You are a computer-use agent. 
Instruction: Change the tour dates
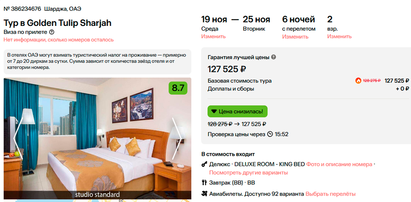213,37
